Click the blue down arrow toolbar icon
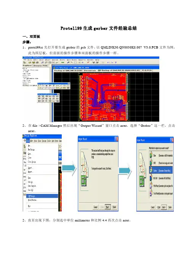 116,63
